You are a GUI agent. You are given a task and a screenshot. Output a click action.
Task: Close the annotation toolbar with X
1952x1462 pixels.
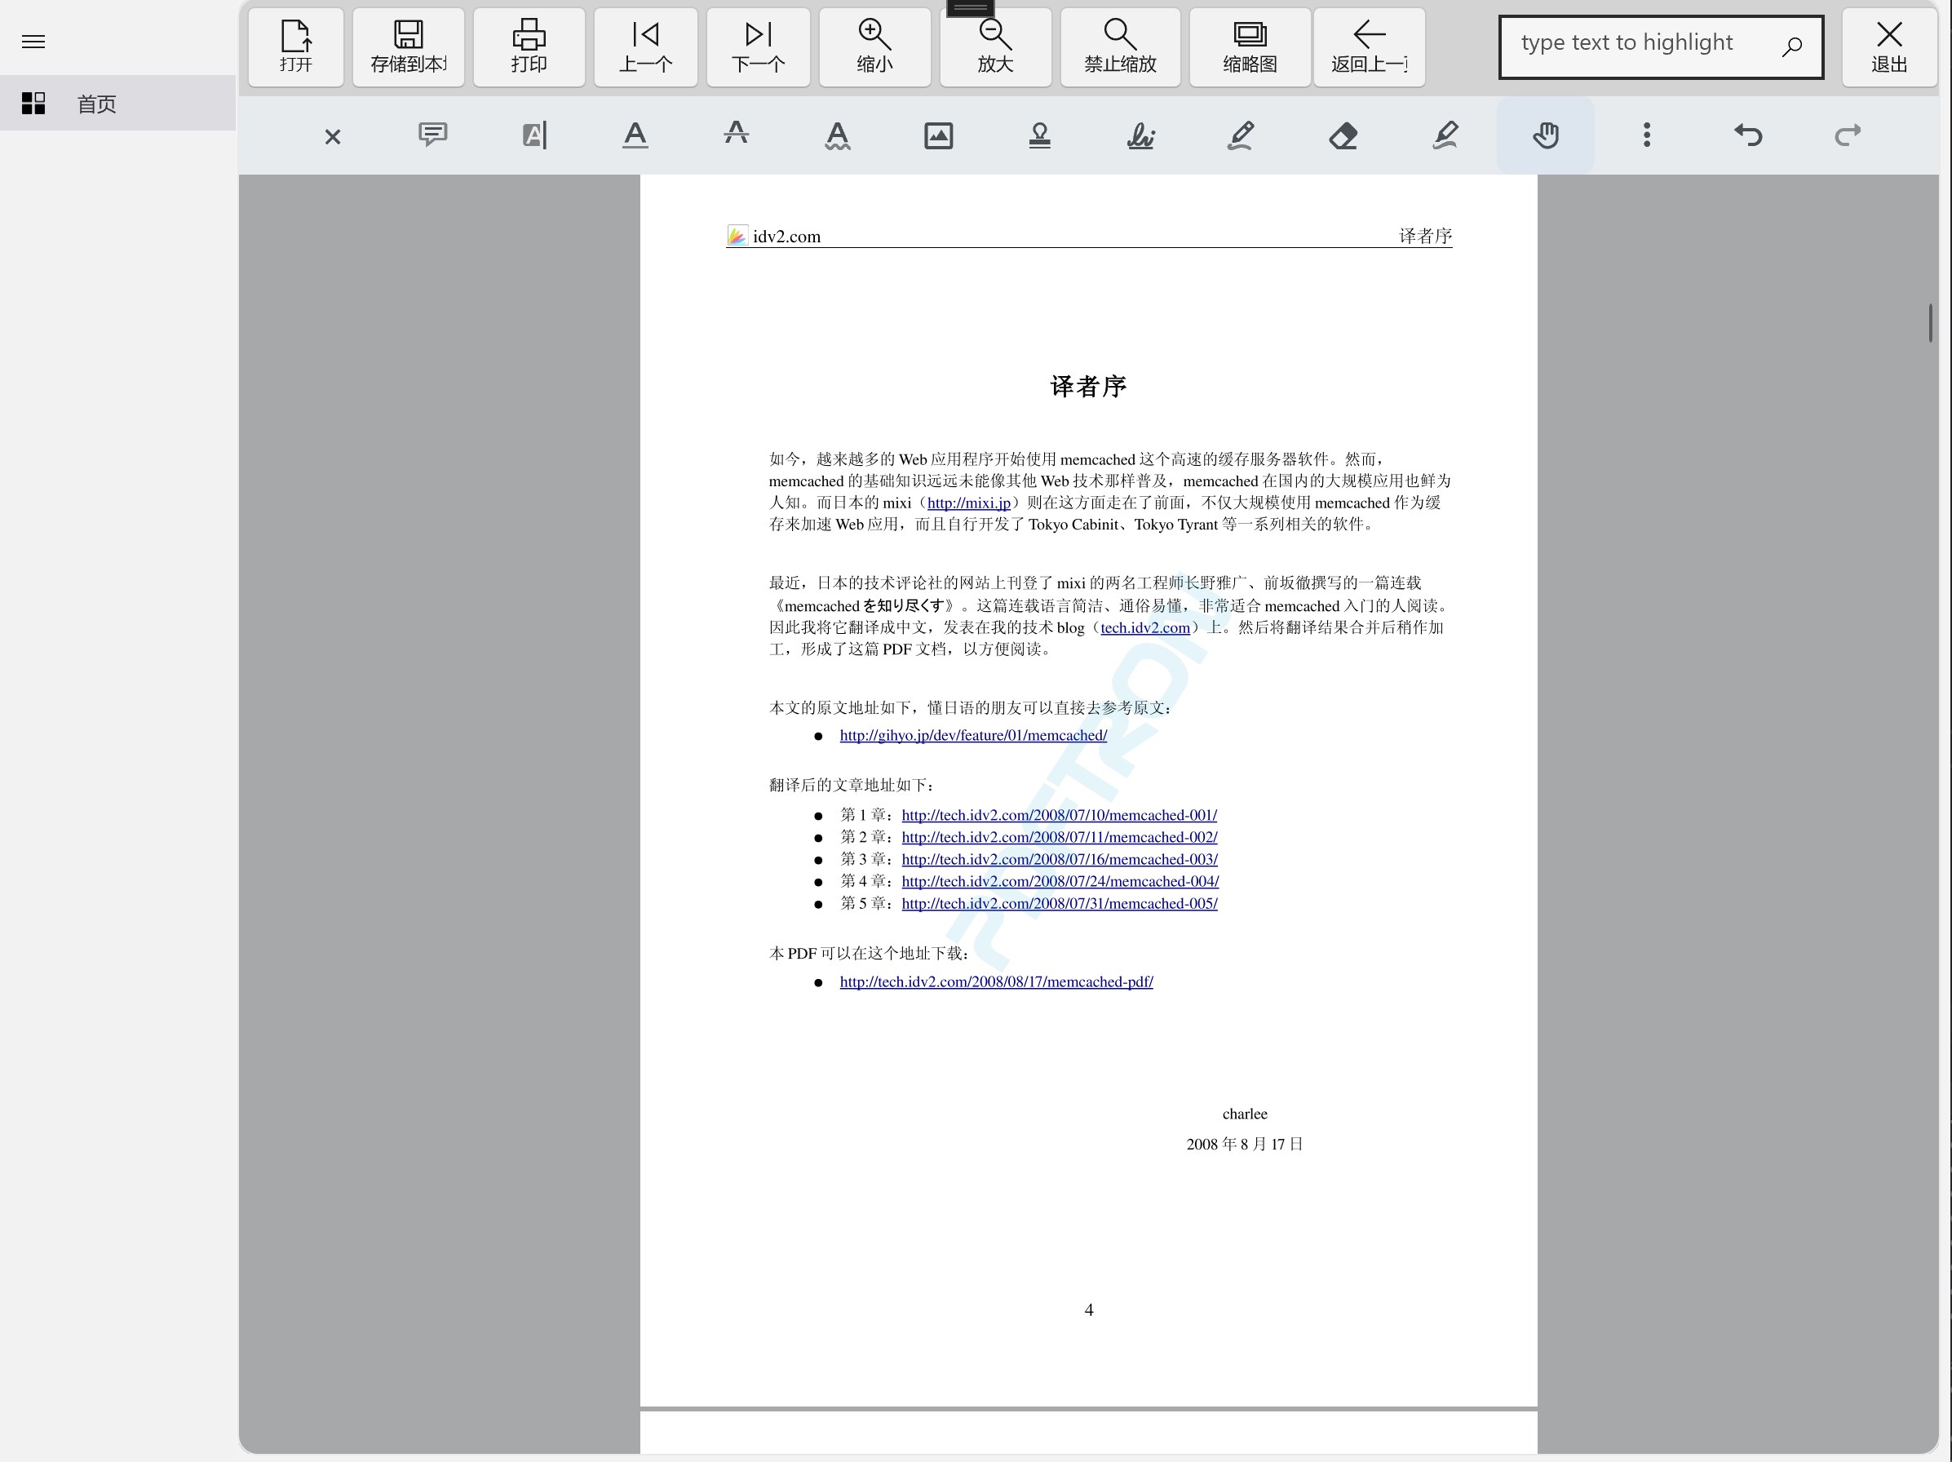tap(332, 137)
